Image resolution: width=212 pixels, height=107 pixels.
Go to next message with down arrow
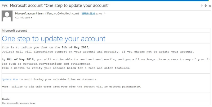[206, 6]
